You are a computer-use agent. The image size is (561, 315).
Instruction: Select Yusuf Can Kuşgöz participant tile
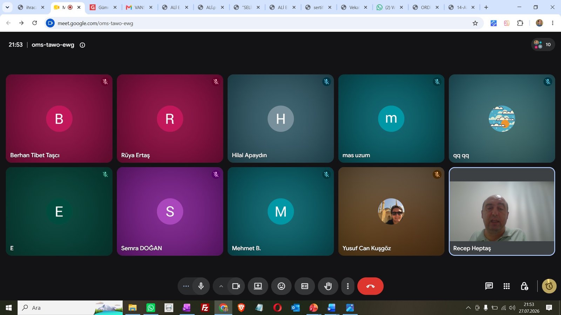pos(391,211)
